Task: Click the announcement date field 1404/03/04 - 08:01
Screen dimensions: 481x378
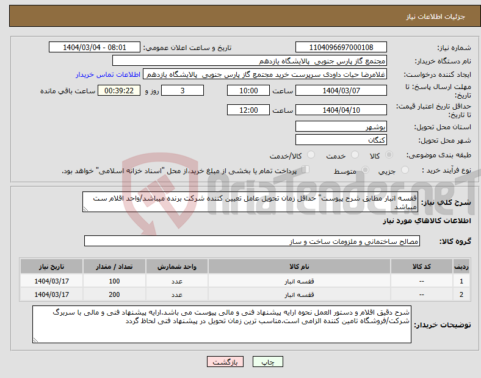Action: point(95,47)
